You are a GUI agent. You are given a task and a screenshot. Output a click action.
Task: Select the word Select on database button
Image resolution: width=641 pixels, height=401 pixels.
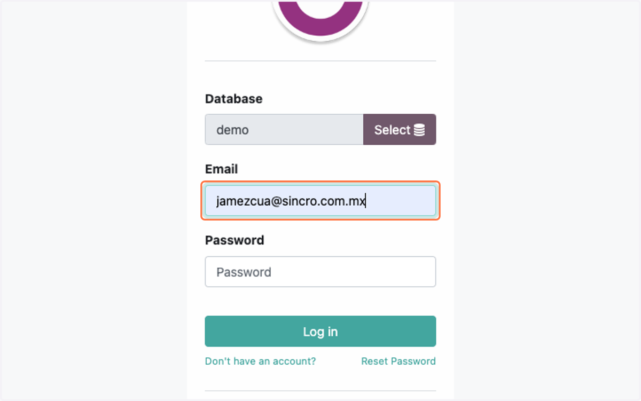tap(392, 130)
